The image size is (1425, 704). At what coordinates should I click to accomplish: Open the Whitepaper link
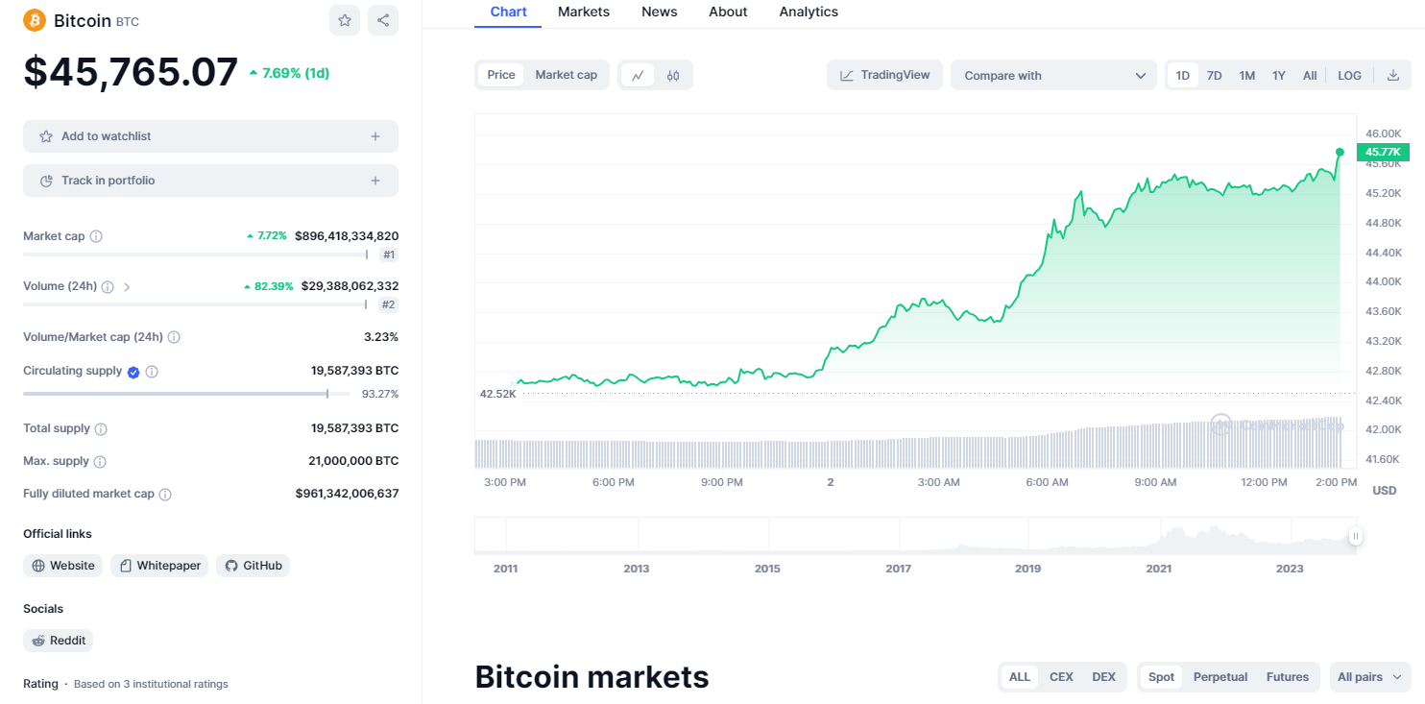[159, 566]
